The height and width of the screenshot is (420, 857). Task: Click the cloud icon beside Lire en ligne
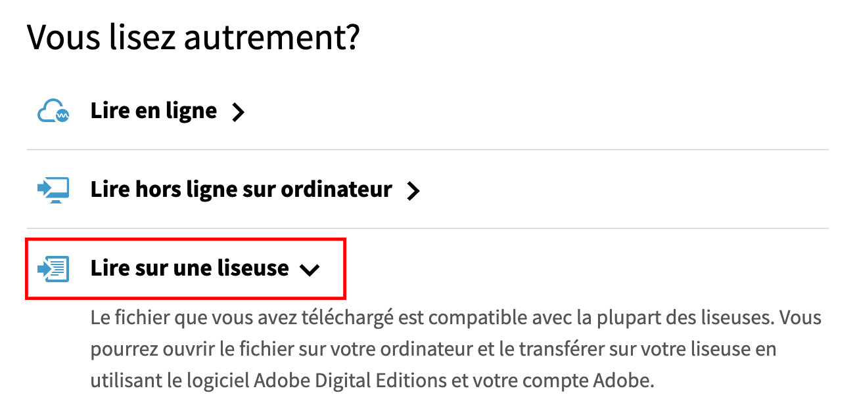coord(53,112)
